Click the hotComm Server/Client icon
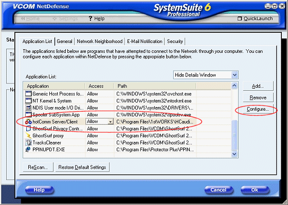 coord(28,122)
